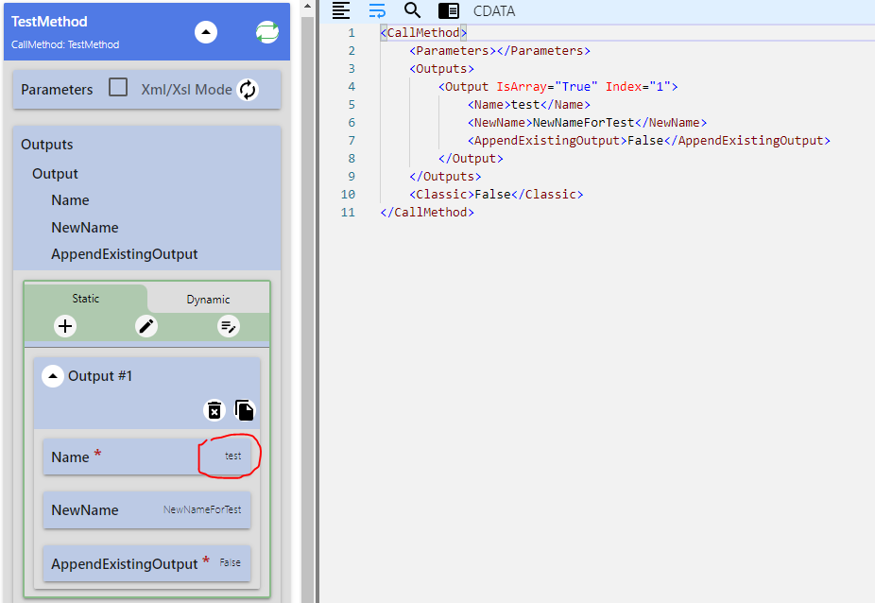Select Outputs in the tree

point(47,145)
